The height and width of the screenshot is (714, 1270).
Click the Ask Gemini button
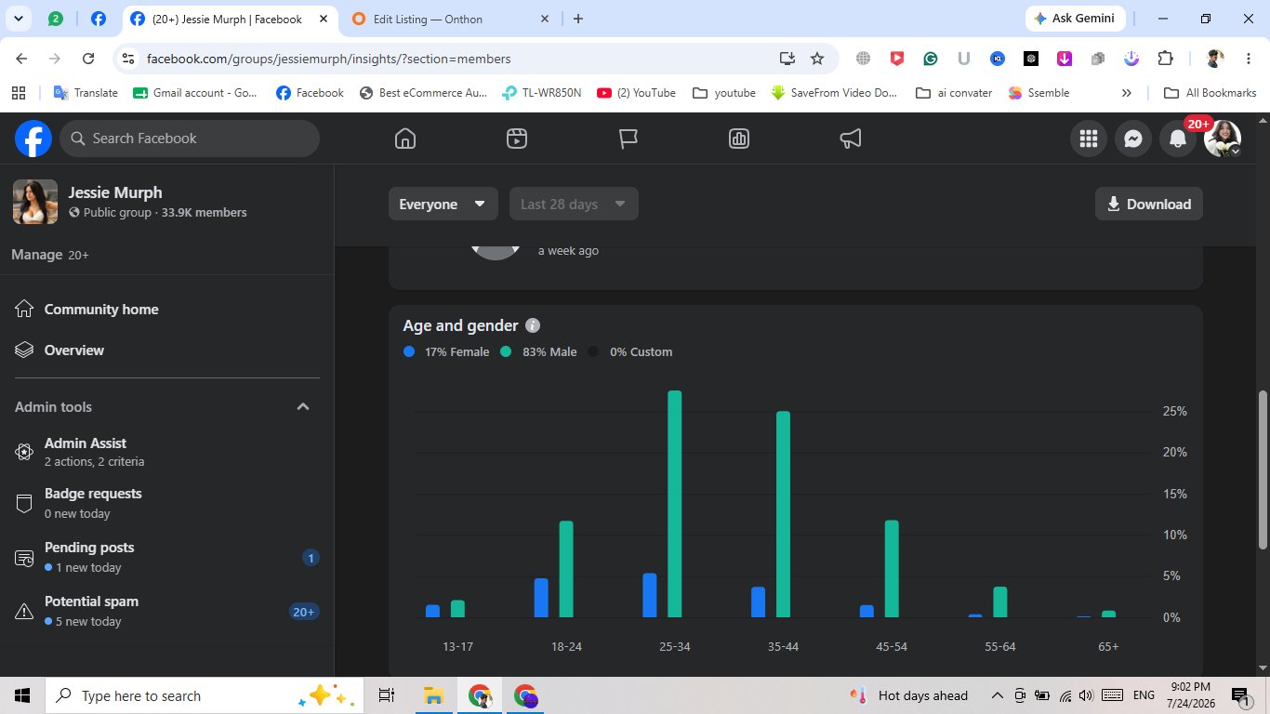tap(1075, 19)
